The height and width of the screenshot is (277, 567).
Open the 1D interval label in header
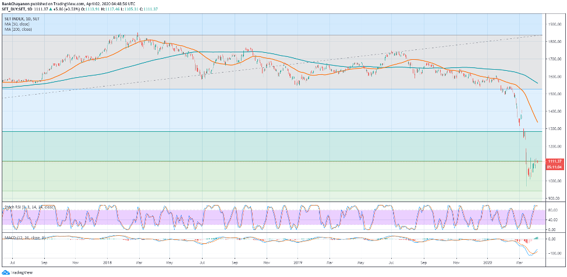tap(29, 9)
